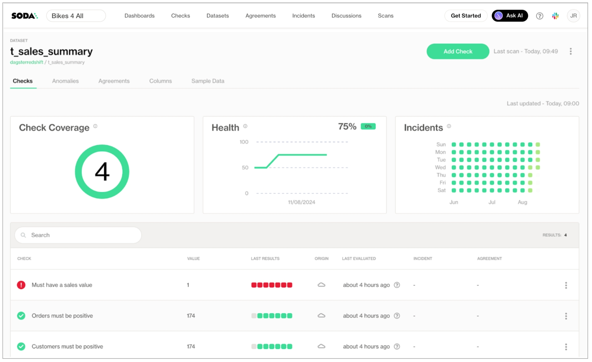
Task: Click the Slack integration icon
Action: [555, 16]
